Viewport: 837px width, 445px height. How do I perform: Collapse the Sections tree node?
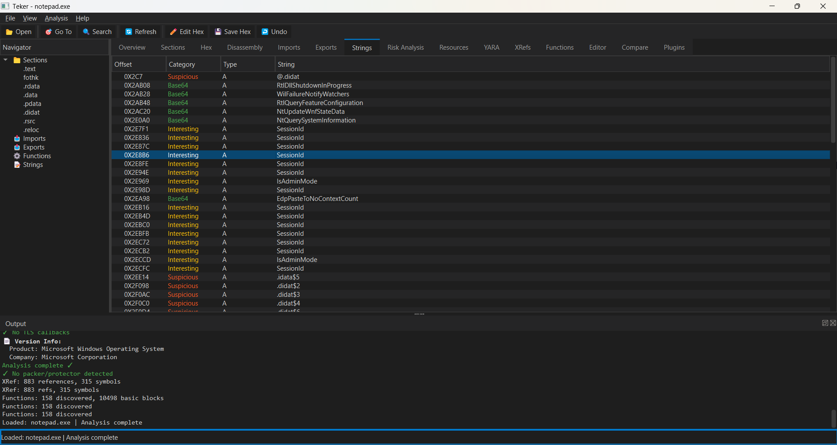pyautogui.click(x=6, y=60)
